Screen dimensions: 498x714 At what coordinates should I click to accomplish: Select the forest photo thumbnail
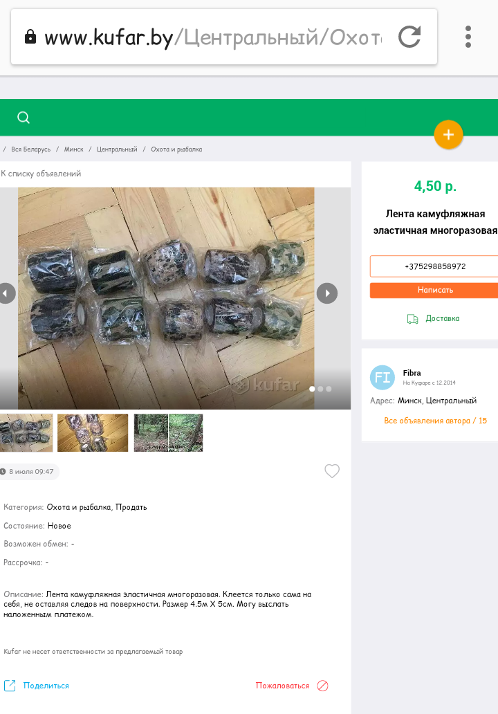168,432
